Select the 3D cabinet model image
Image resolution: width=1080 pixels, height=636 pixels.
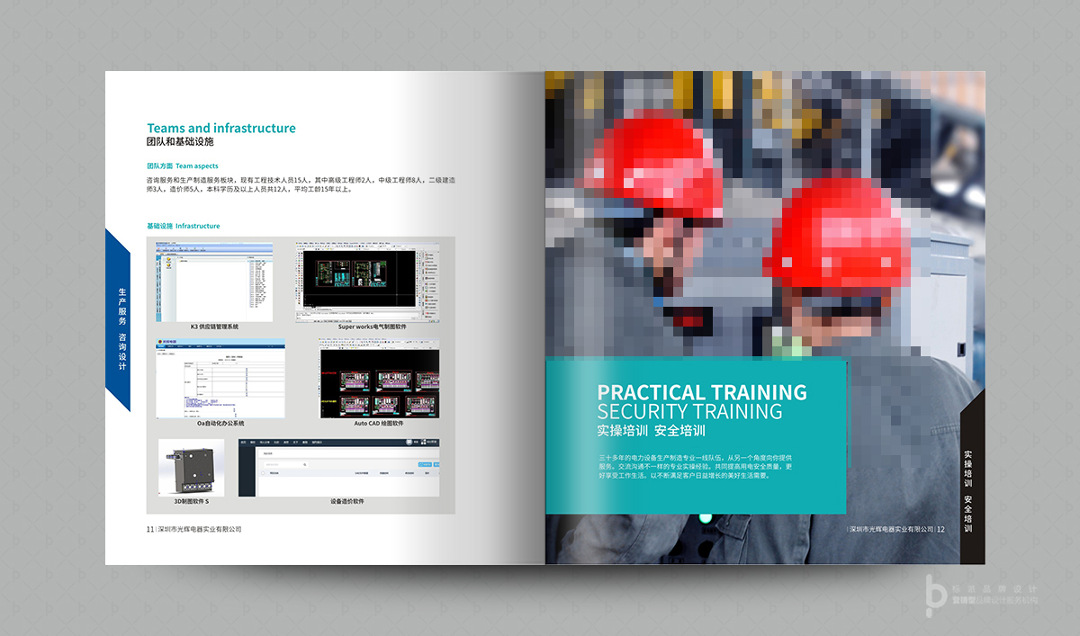click(x=191, y=467)
